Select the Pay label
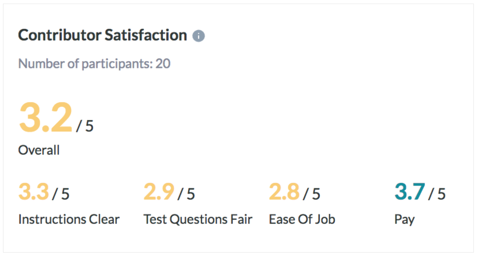This screenshot has width=478, height=255. 404,220
